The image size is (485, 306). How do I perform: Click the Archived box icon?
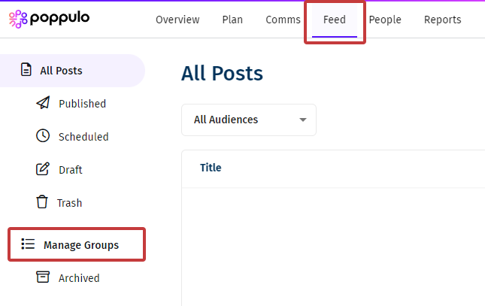pyautogui.click(x=43, y=277)
